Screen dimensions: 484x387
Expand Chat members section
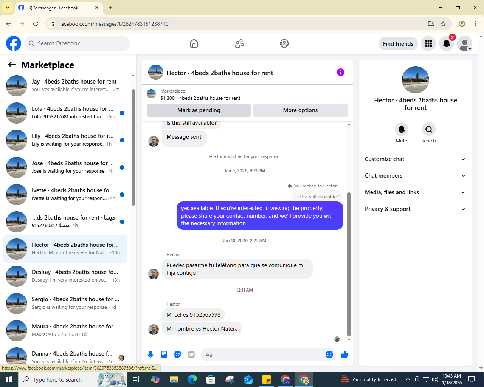coord(415,176)
